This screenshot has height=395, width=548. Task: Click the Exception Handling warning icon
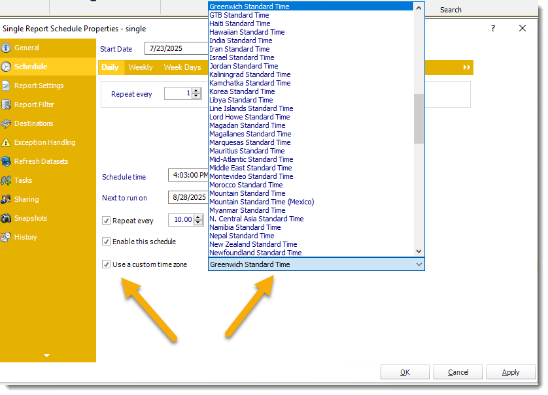[x=6, y=142]
